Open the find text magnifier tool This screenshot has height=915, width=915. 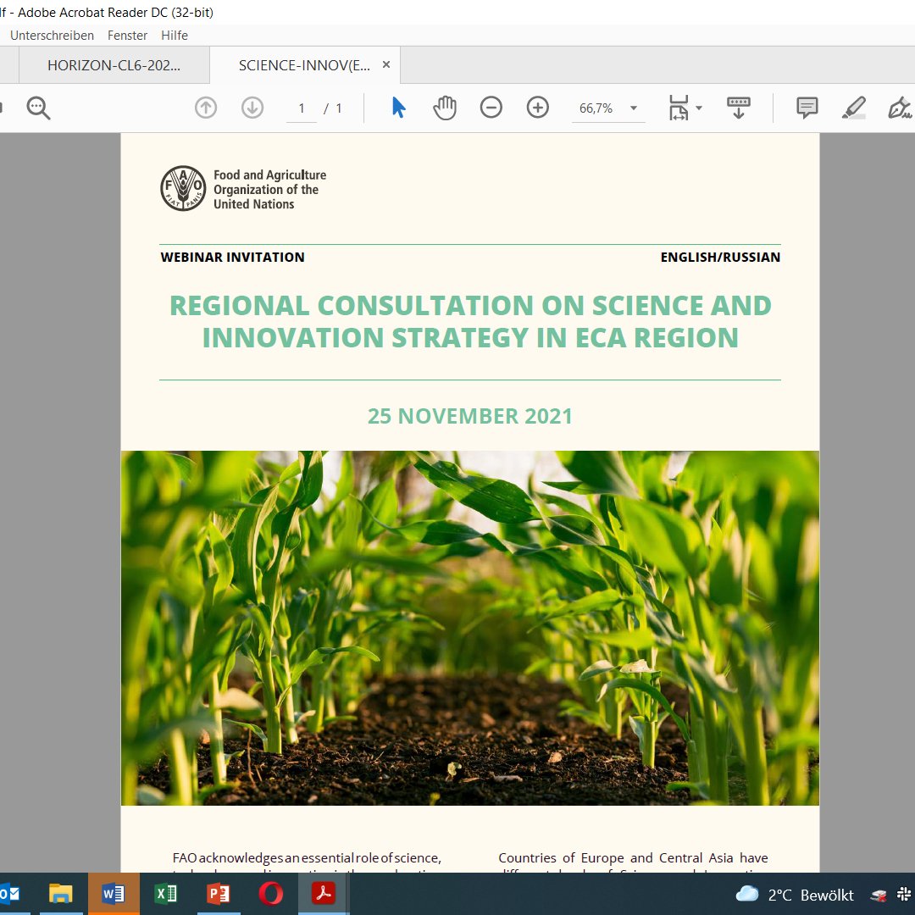coord(38,108)
